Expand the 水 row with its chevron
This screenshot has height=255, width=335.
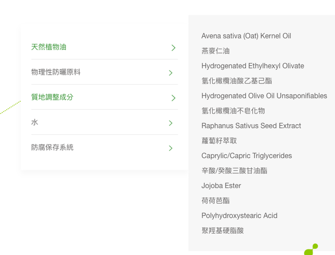[170, 123]
